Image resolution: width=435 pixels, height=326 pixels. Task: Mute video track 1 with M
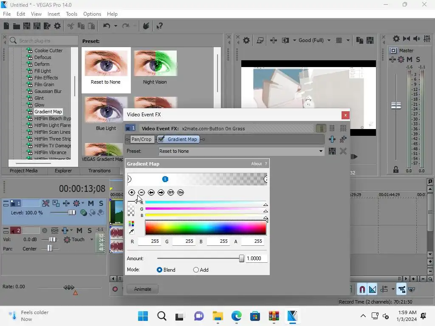[x=91, y=203]
